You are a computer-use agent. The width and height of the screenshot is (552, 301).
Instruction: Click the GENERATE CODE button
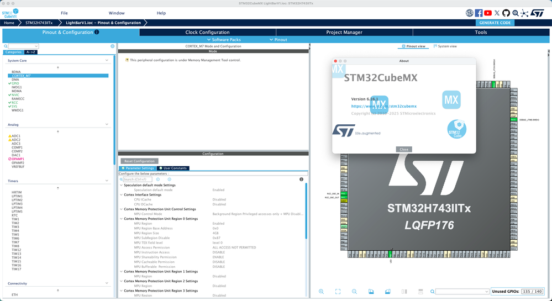tap(495, 23)
